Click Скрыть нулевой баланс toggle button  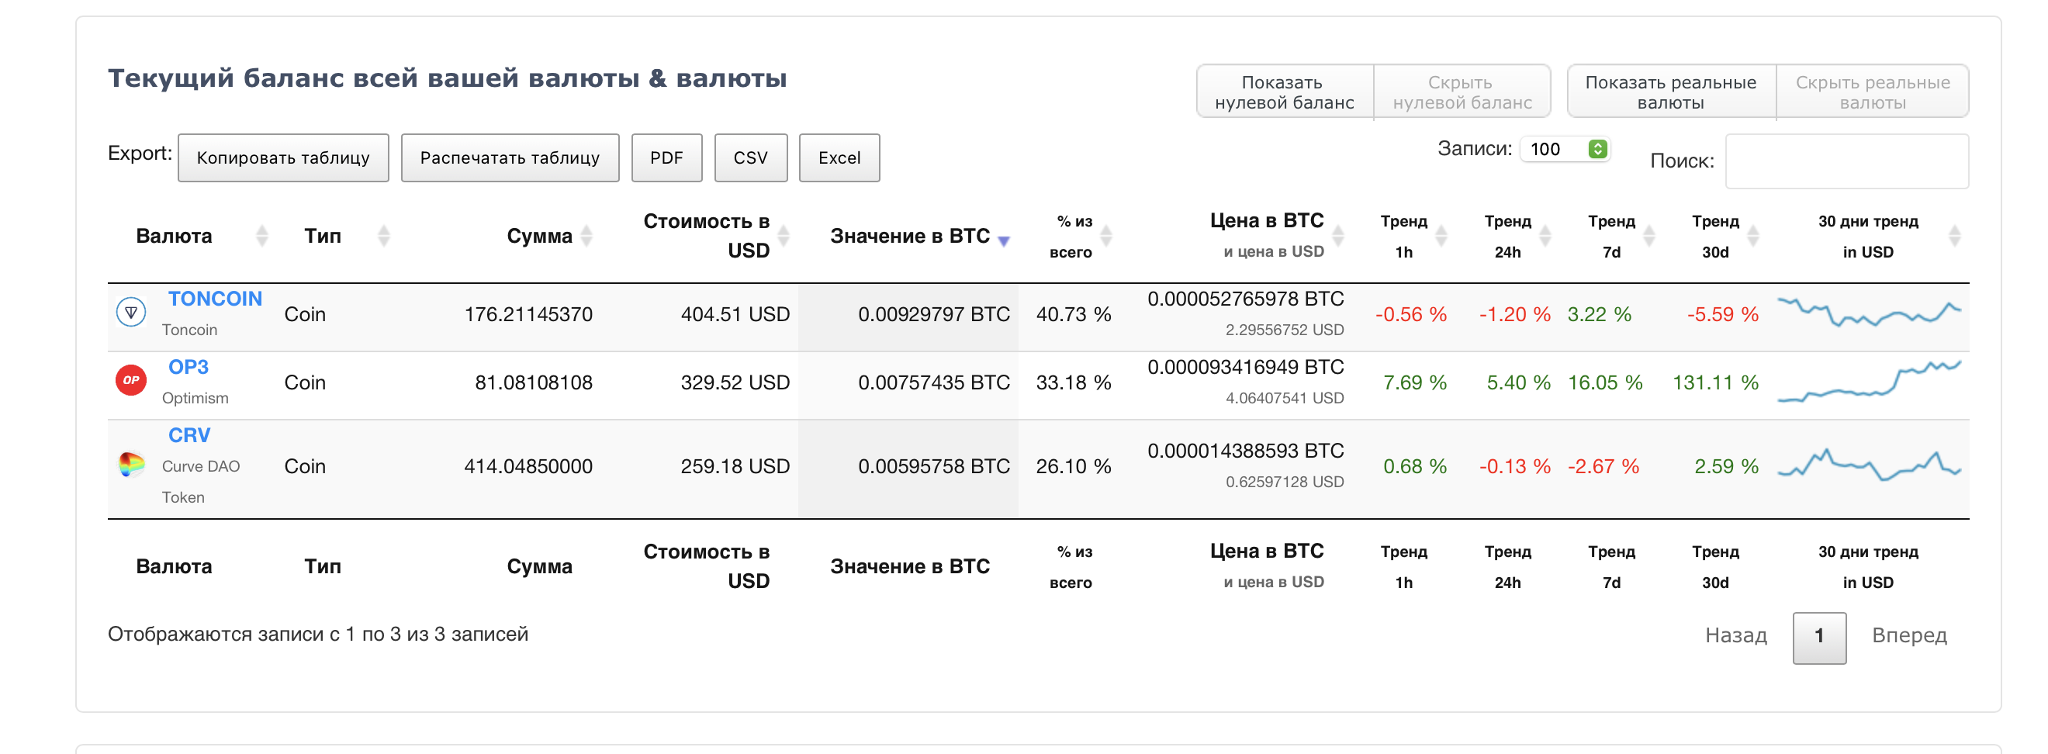click(x=1462, y=92)
